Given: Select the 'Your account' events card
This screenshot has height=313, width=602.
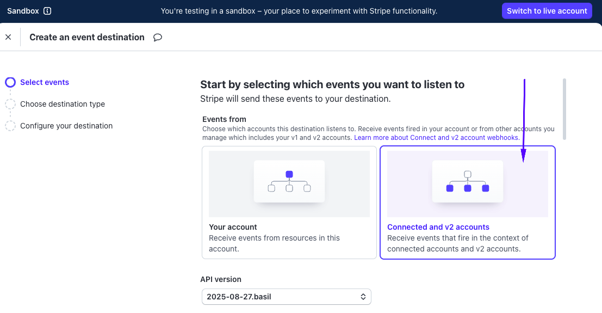Looking at the screenshot, I should 289,202.
